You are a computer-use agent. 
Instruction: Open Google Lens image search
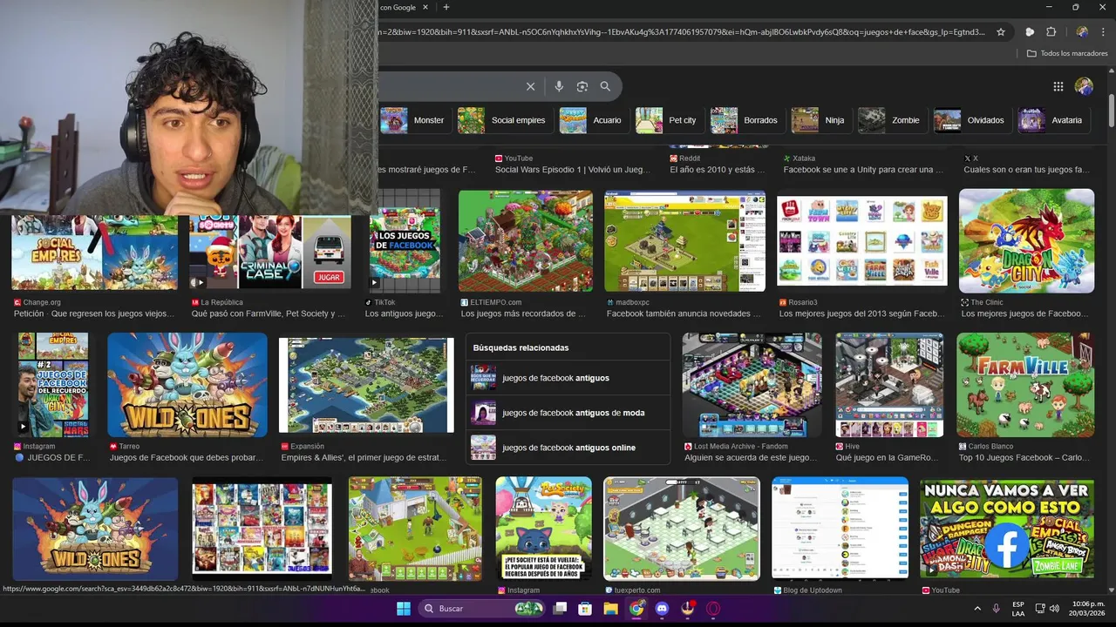pyautogui.click(x=582, y=86)
